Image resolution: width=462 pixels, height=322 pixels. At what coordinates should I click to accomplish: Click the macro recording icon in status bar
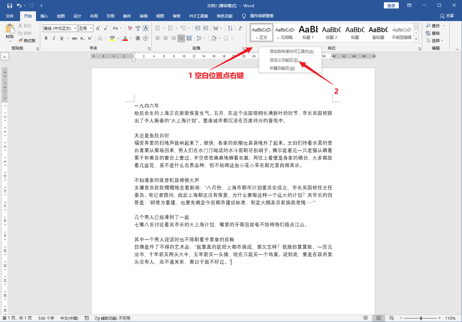(87, 318)
